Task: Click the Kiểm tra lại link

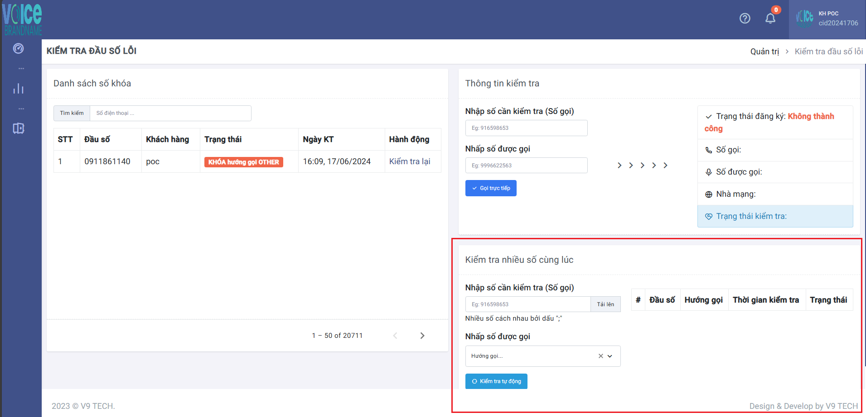Action: click(410, 161)
